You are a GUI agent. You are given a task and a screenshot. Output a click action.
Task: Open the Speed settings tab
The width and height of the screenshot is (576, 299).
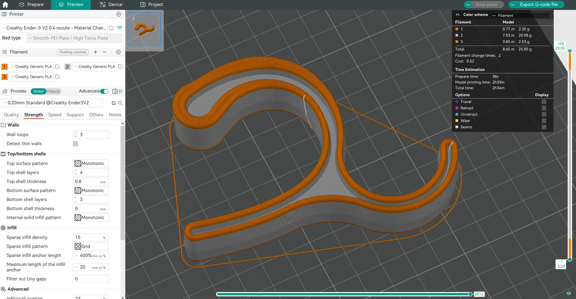(x=55, y=115)
